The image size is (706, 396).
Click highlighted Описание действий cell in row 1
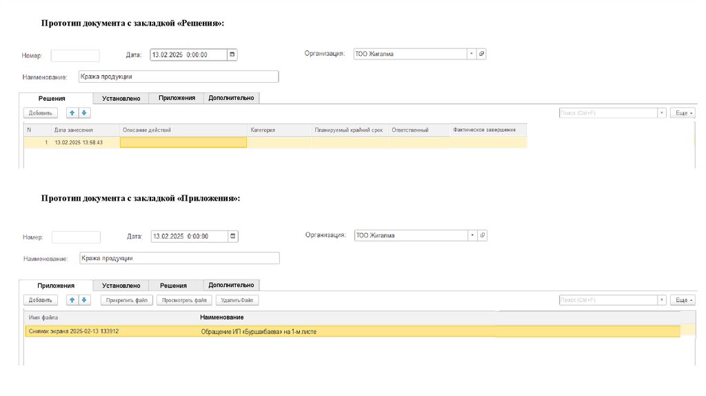(x=183, y=142)
